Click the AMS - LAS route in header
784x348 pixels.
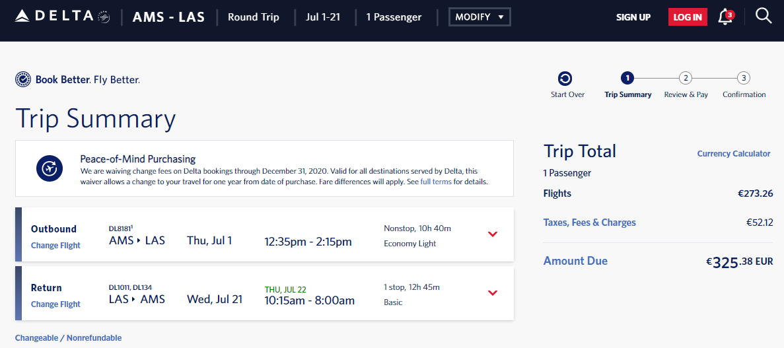pos(168,17)
